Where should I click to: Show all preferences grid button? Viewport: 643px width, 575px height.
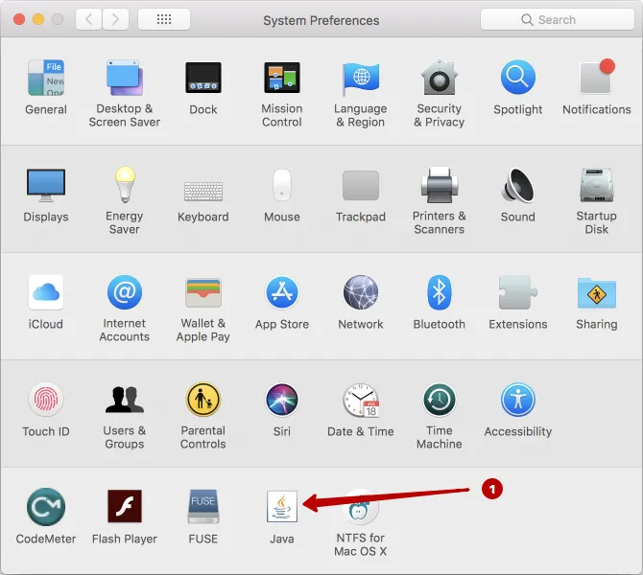coord(164,19)
